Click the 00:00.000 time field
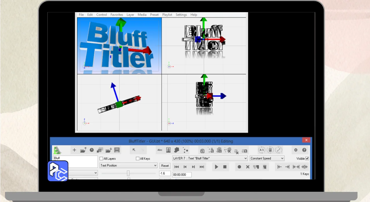Viewport: 370px width, 202px height. (182, 175)
